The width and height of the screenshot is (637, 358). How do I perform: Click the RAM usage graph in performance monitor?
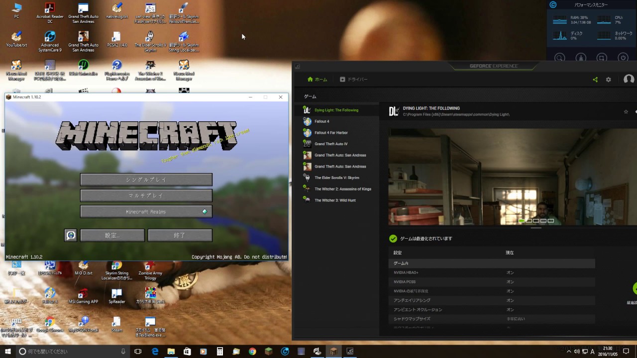tap(560, 20)
